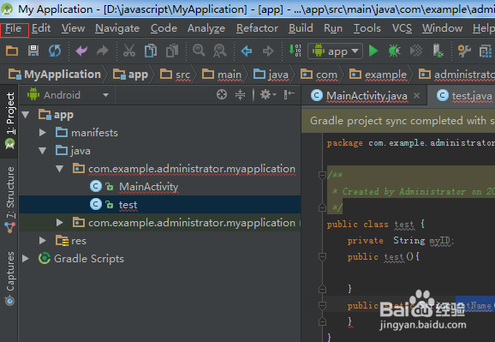Image resolution: width=495 pixels, height=342 pixels.
Task: Select the MainActivity class in tree
Action: click(x=148, y=187)
